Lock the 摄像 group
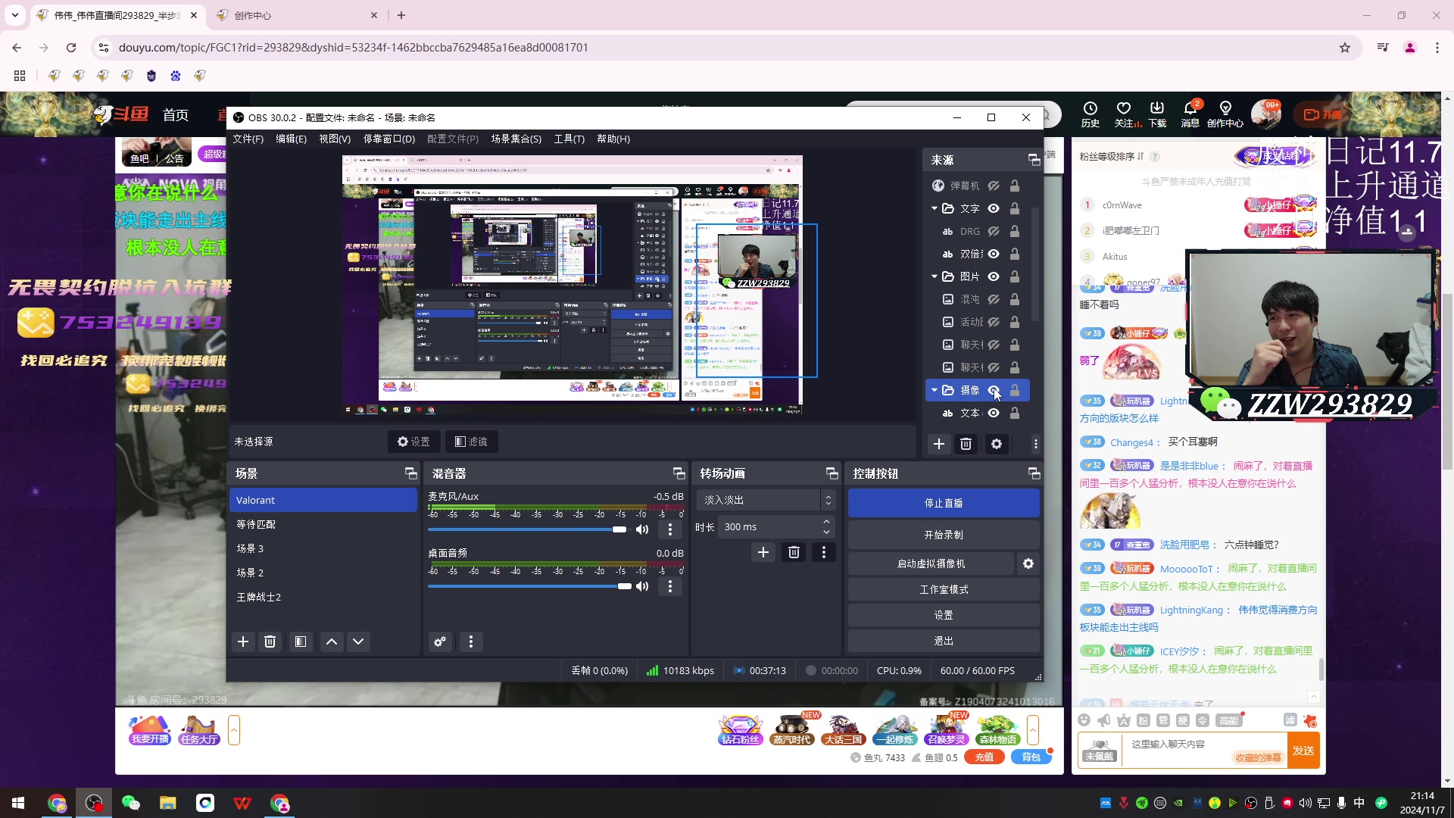The height and width of the screenshot is (818, 1454). tap(1015, 390)
